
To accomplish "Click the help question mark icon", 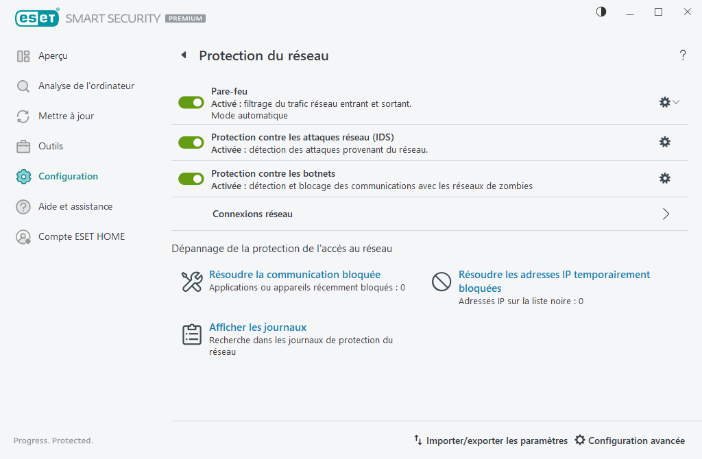I will pos(683,55).
